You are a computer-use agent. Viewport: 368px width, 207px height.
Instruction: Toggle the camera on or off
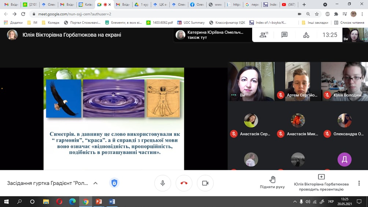(x=205, y=183)
